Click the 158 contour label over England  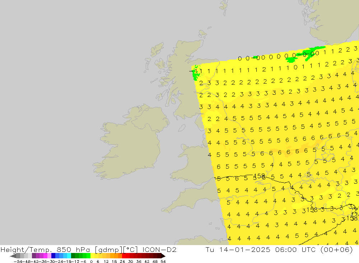[x=260, y=176]
